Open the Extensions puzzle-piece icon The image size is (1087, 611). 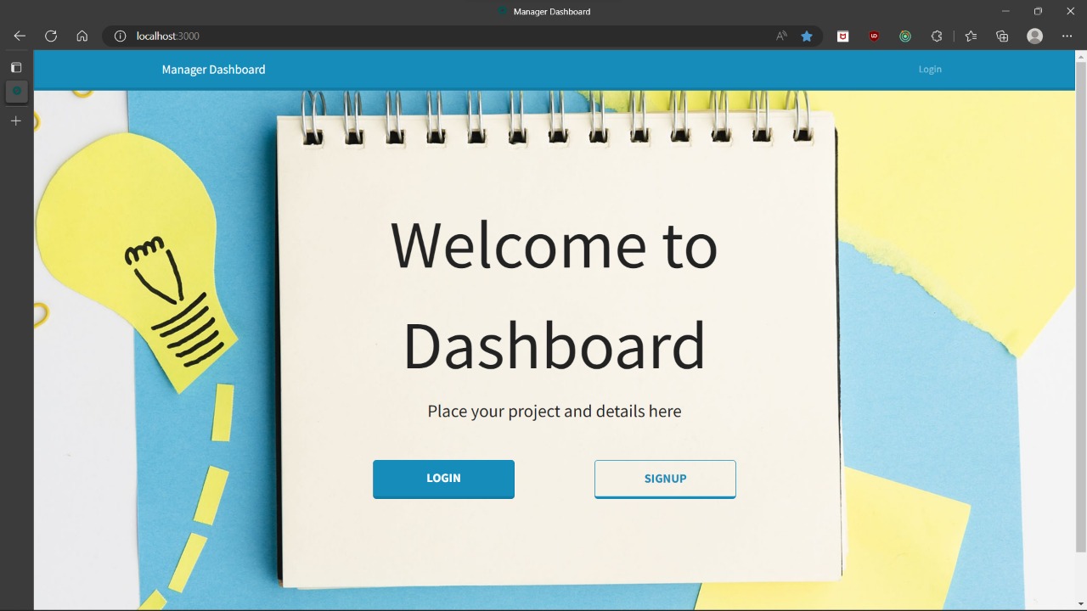point(937,36)
